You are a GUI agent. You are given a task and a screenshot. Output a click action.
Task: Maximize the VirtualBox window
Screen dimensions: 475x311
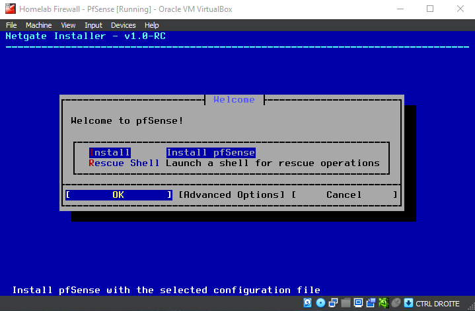430,9
